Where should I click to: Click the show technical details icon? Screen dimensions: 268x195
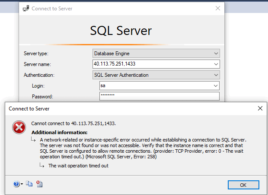tap(39, 184)
